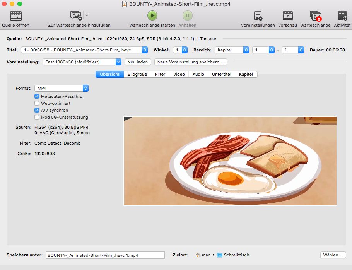The width and height of the screenshot is (352, 270).
Task: Switch to the Bildgröße tab
Action: pyautogui.click(x=137, y=74)
